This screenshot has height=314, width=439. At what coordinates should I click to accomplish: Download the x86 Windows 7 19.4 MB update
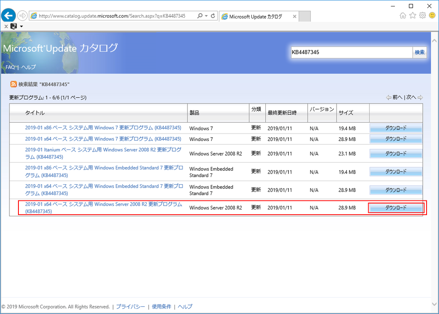click(x=396, y=128)
